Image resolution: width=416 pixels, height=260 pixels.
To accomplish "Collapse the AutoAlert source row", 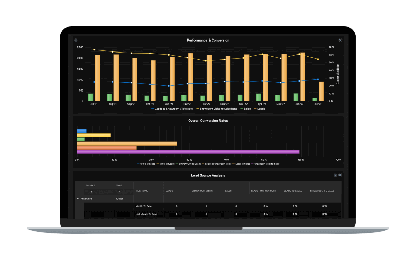I will pos(77,199).
